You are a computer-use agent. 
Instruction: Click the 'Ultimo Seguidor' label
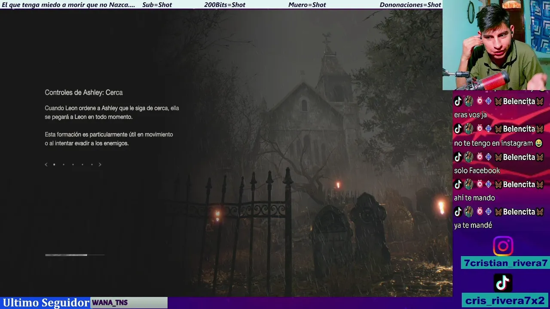click(46, 303)
